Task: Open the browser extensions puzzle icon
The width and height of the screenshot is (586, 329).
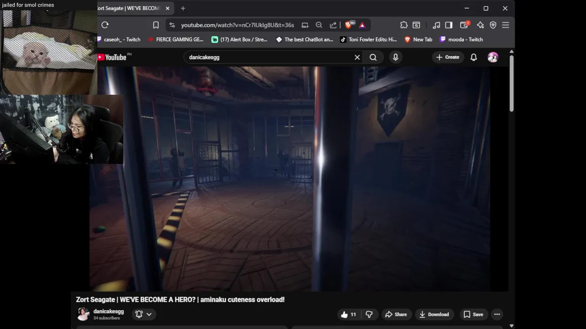Action: pos(403,25)
